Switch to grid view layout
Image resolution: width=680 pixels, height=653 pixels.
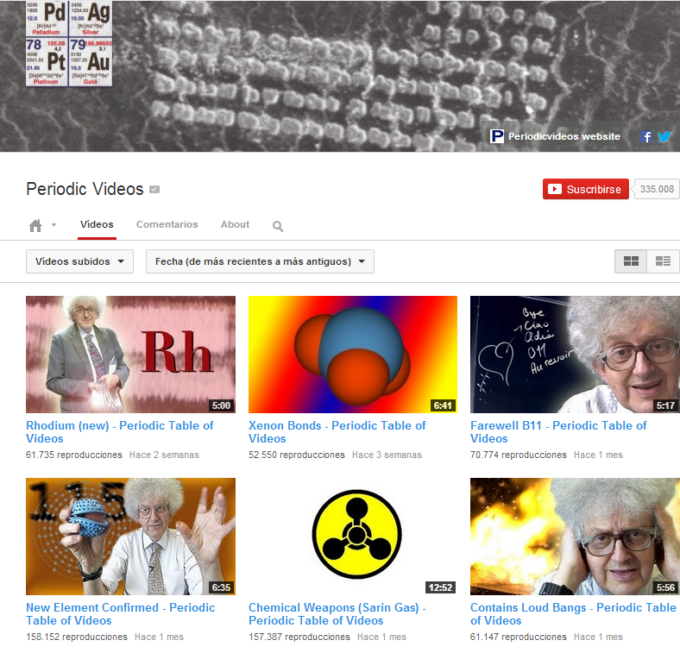pos(631,261)
